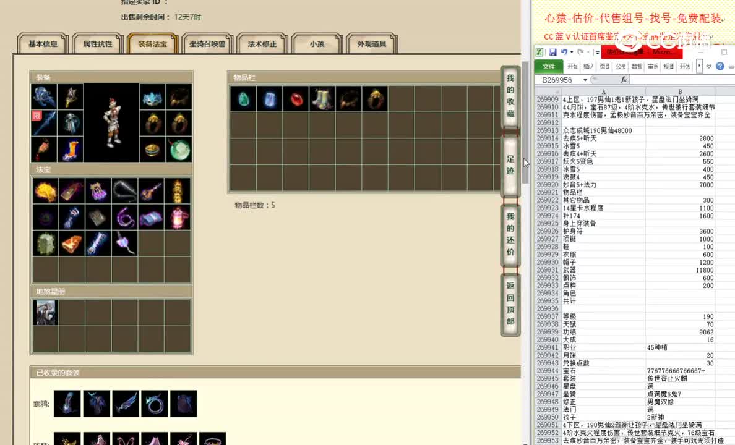Select the Excel 视图 ribbon tab
Viewport: 735px width, 445px height.
pos(668,67)
